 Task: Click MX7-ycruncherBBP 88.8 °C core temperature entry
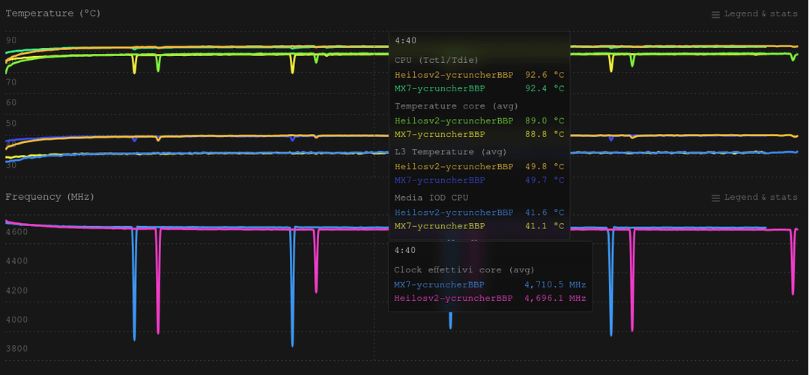pos(440,134)
